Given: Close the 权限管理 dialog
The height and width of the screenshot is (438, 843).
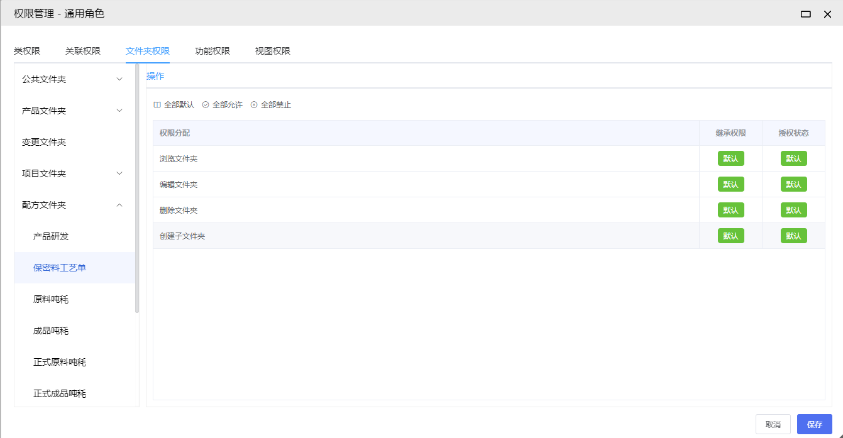Looking at the screenshot, I should pos(827,14).
